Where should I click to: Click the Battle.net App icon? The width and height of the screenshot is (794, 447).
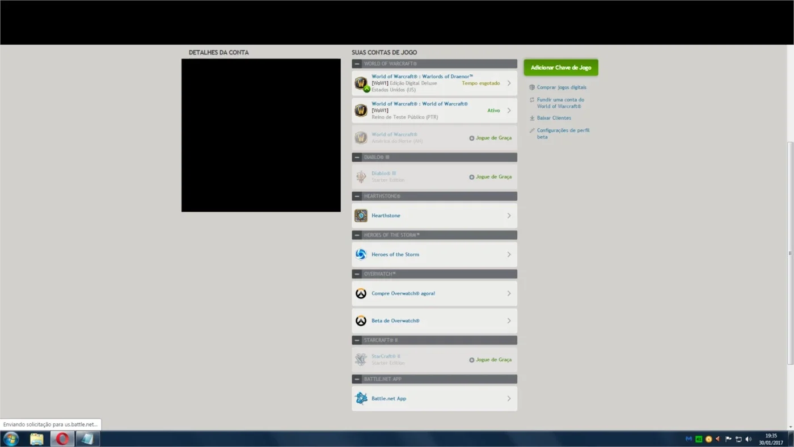click(x=361, y=399)
